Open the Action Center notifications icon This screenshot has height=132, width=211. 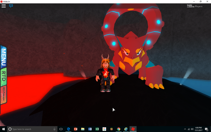point(206,129)
